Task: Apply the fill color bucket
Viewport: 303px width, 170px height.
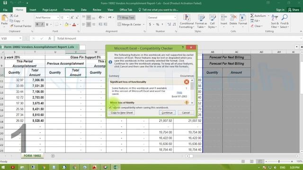Action: (66, 25)
